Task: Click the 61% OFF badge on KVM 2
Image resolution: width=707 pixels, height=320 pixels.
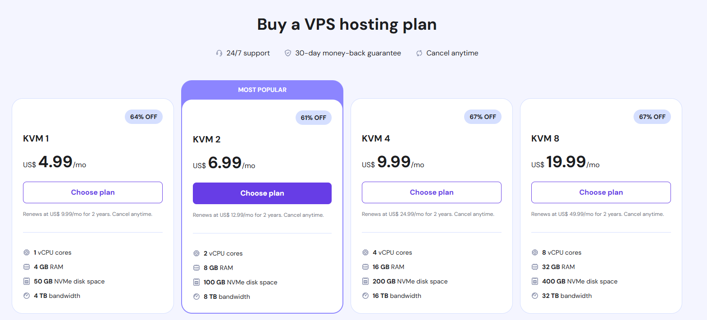Action: [x=314, y=118]
